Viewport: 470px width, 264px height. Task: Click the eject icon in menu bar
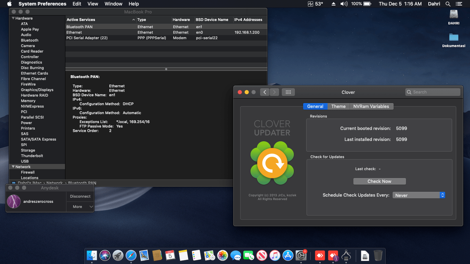(333, 4)
